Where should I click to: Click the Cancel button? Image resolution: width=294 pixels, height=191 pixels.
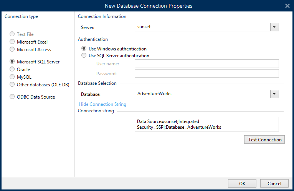click(x=274, y=183)
